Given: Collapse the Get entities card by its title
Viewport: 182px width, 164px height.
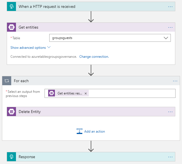Looking at the screenshot, I should pos(29,27).
